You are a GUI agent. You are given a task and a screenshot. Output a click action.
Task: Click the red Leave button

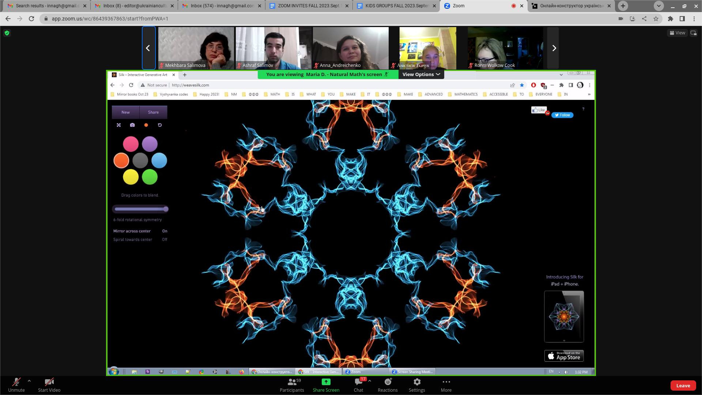click(x=683, y=385)
